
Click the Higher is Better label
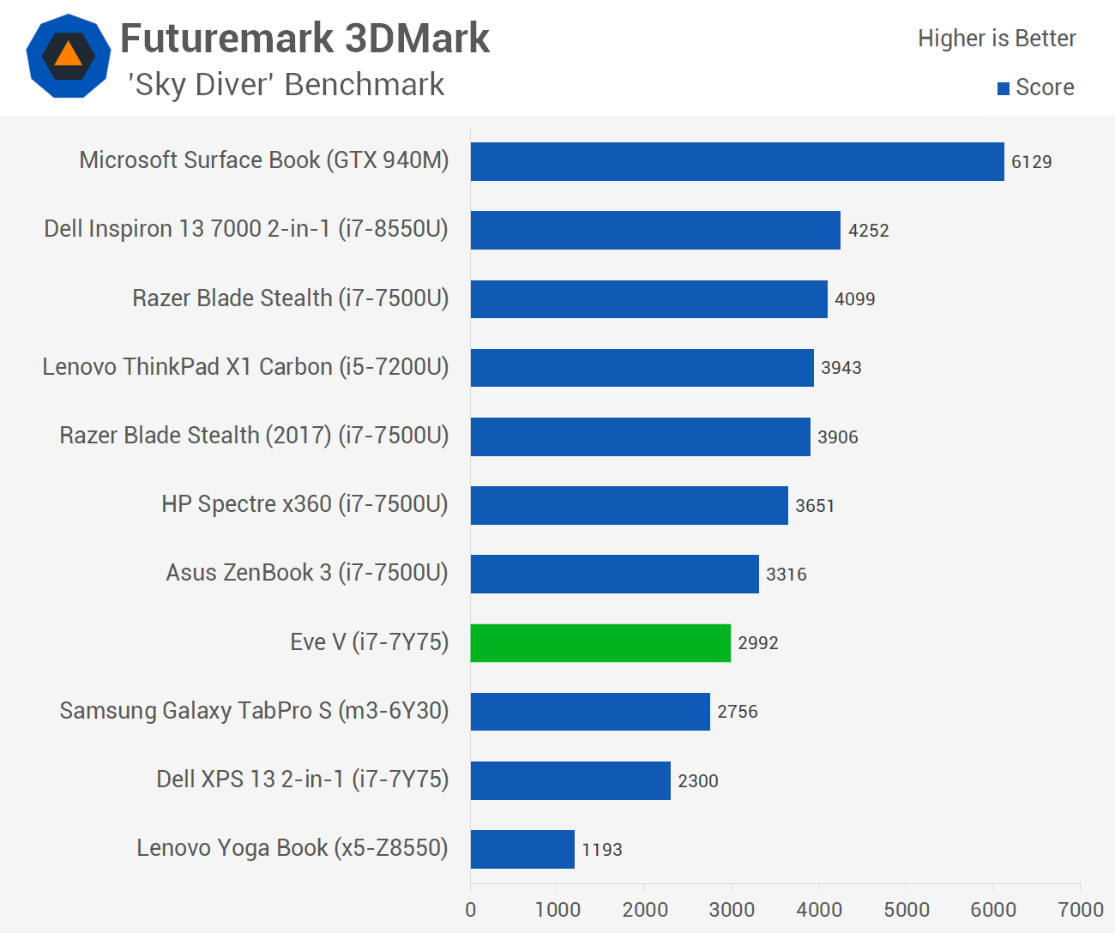(x=997, y=39)
